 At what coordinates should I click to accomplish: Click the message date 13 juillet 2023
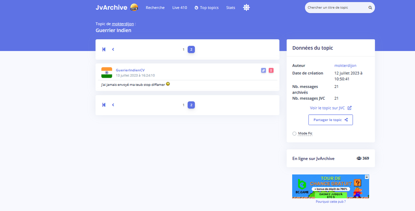pyautogui.click(x=135, y=75)
